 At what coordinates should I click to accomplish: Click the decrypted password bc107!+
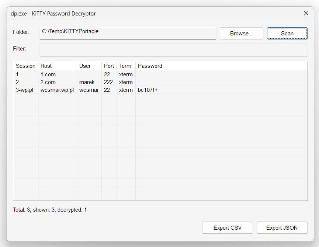click(148, 90)
